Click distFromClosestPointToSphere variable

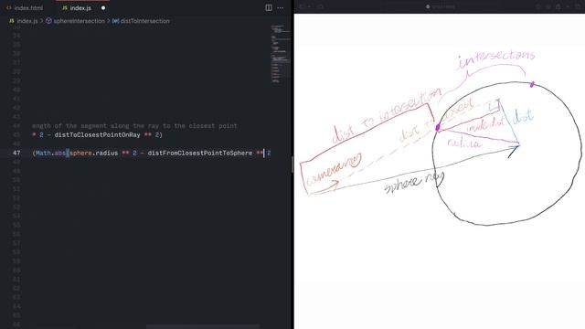click(x=200, y=153)
